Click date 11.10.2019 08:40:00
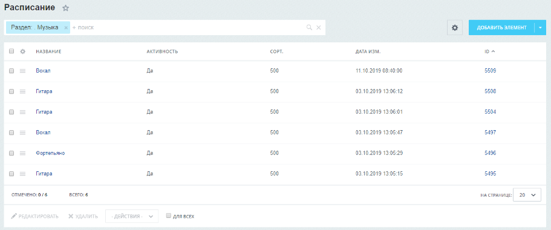The image size is (551, 230). coord(379,71)
